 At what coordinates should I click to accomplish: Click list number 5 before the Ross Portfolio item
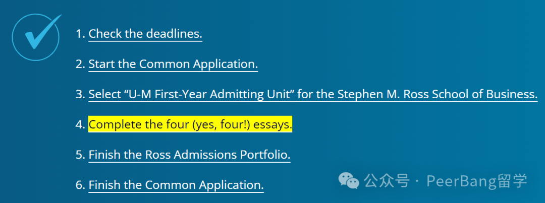pyautogui.click(x=80, y=155)
